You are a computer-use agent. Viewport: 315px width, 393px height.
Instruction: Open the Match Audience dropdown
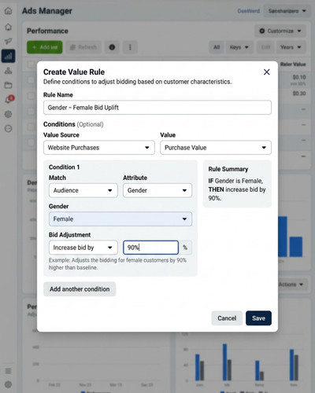[83, 190]
